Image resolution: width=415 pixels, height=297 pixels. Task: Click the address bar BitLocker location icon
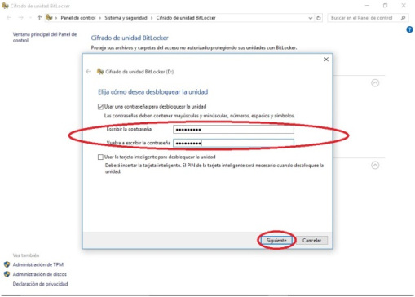(x=49, y=18)
